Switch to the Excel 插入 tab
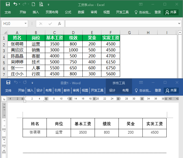Viewport: 183px width, 158px height. tap(36, 12)
